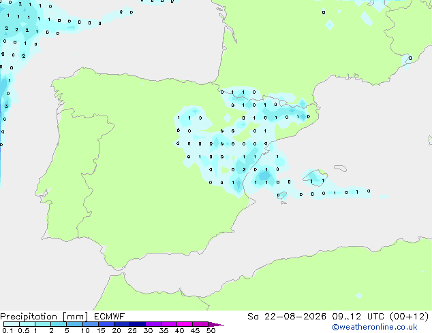Click the Mallorca island on the map
Image resolution: width=432 pixels, height=333 pixels.
click(315, 178)
